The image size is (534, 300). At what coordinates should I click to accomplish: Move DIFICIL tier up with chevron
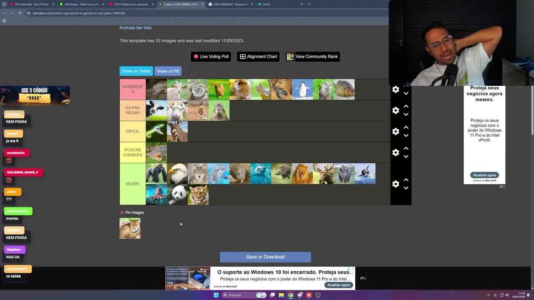[406, 127]
